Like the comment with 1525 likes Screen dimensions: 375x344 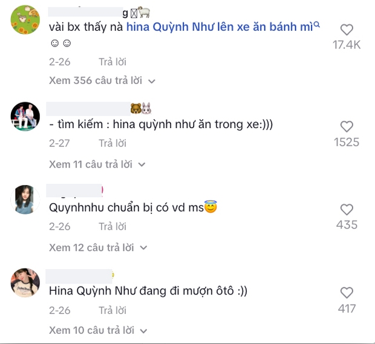pos(347,126)
